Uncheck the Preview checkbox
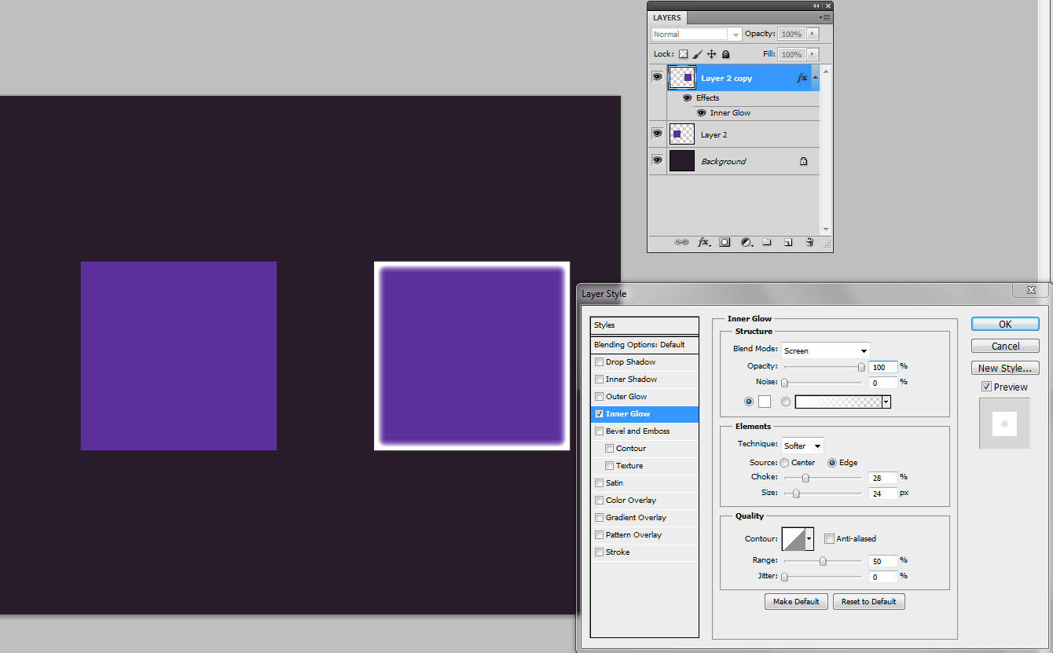Viewport: 1053px width, 653px height. (x=987, y=387)
